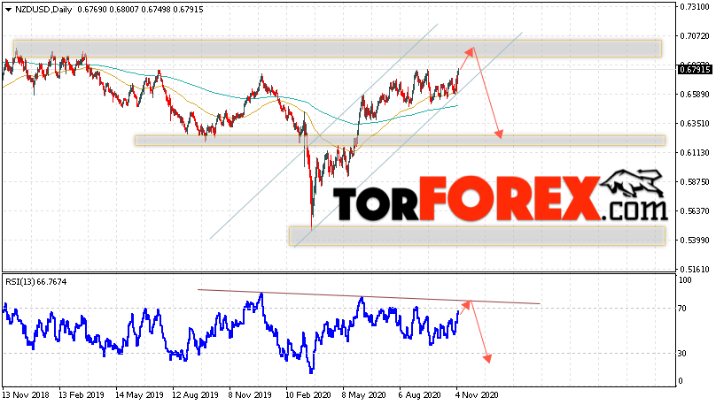This screenshot has height=405, width=716.
Task: Click the RSI 0 level label
Action: click(681, 381)
